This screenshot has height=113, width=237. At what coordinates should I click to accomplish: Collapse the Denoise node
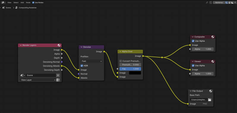click(81, 47)
